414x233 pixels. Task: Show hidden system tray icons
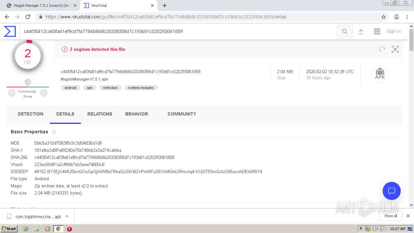tap(361, 229)
